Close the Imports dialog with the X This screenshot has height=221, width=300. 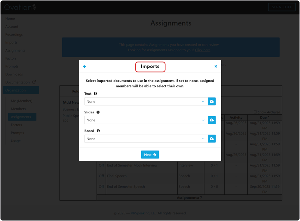(216, 66)
